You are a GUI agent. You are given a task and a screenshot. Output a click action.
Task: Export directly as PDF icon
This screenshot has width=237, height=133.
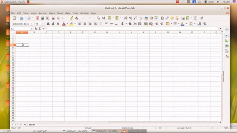(38, 18)
